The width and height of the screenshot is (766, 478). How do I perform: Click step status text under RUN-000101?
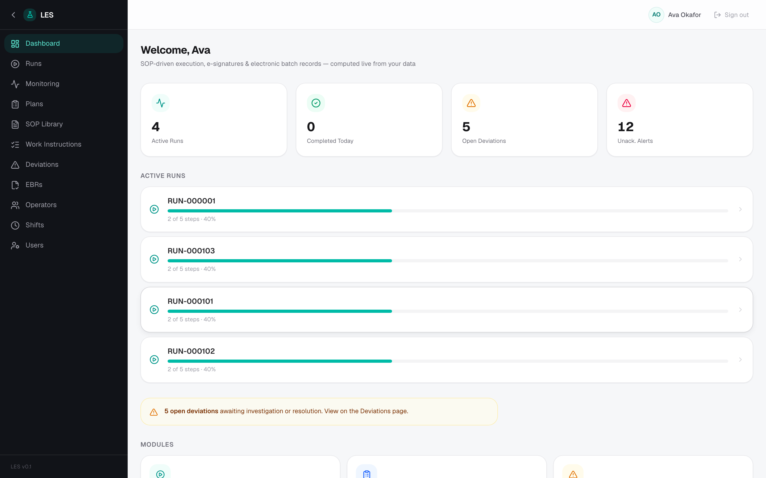(x=191, y=320)
